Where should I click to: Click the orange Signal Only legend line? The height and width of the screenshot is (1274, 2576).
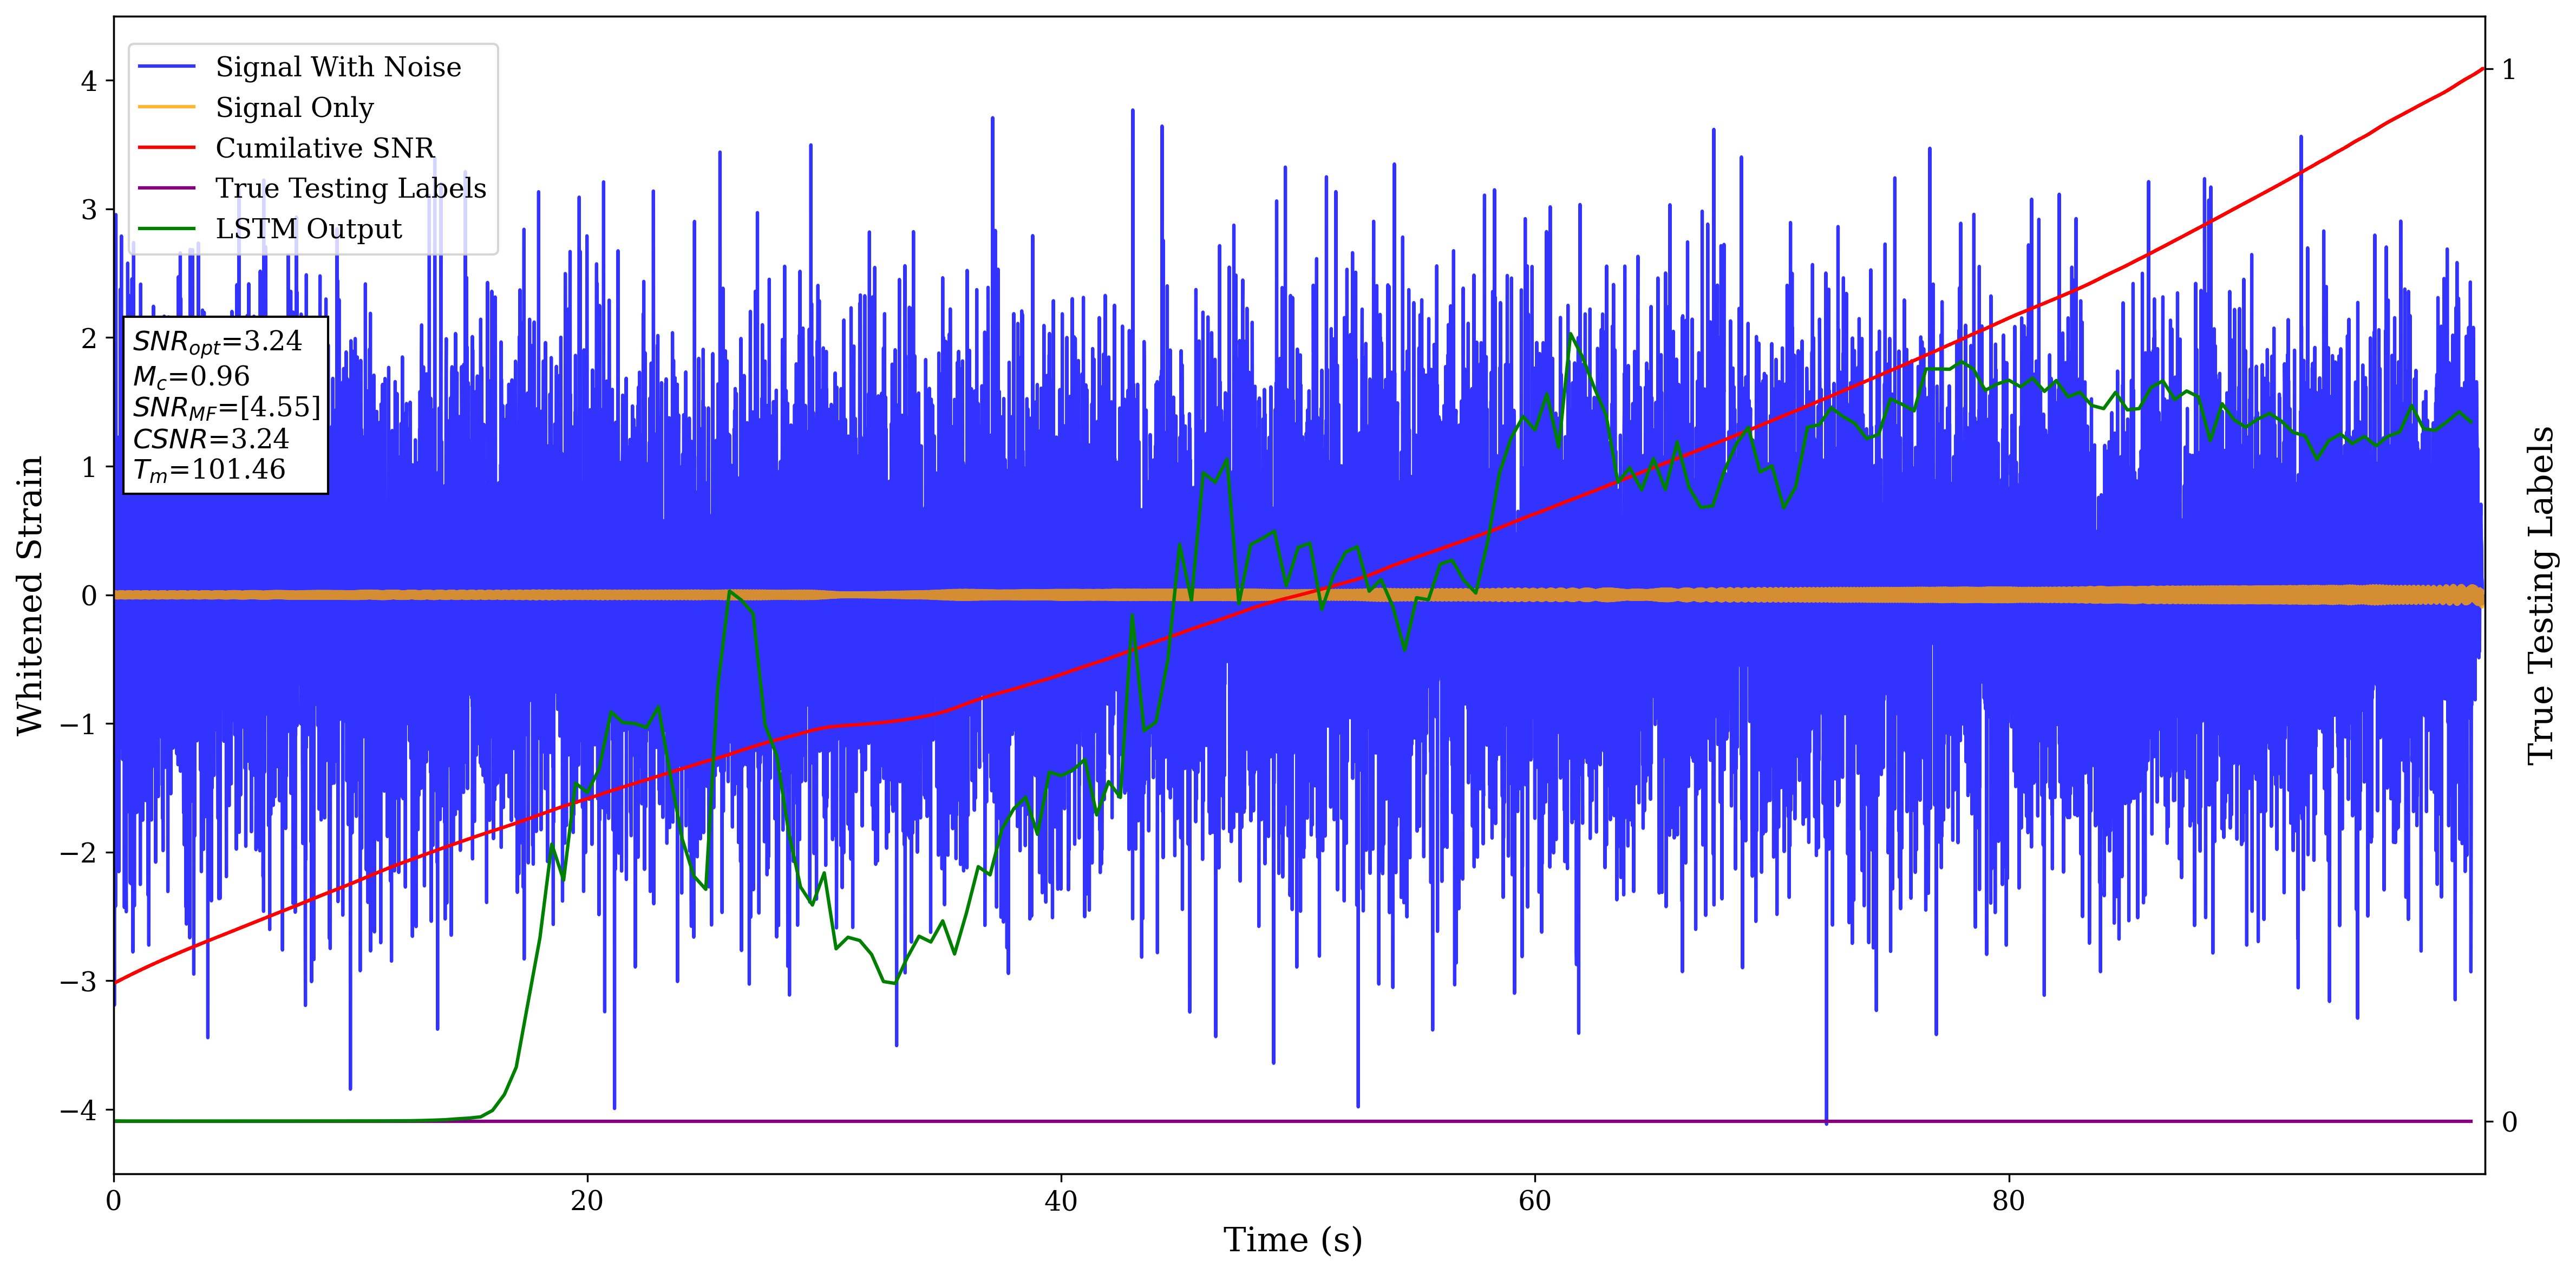[x=166, y=107]
